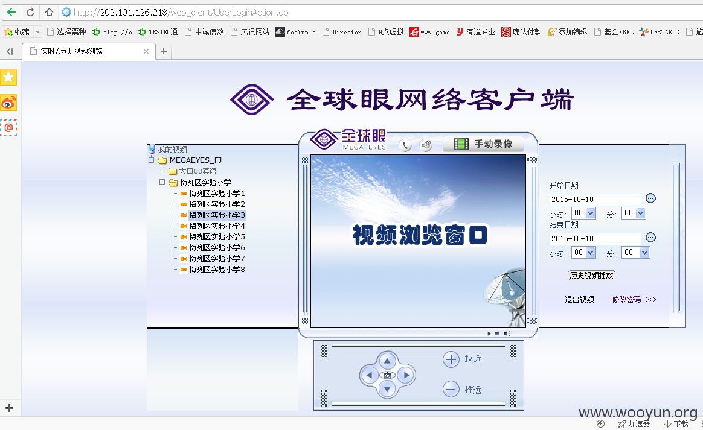Image resolution: width=703 pixels, height=430 pixels.
Task: Reload the page with refresh icon
Action: click(30, 12)
